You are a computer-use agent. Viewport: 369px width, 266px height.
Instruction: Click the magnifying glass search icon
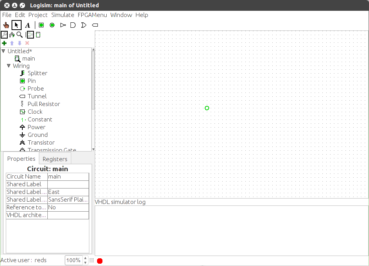20,35
